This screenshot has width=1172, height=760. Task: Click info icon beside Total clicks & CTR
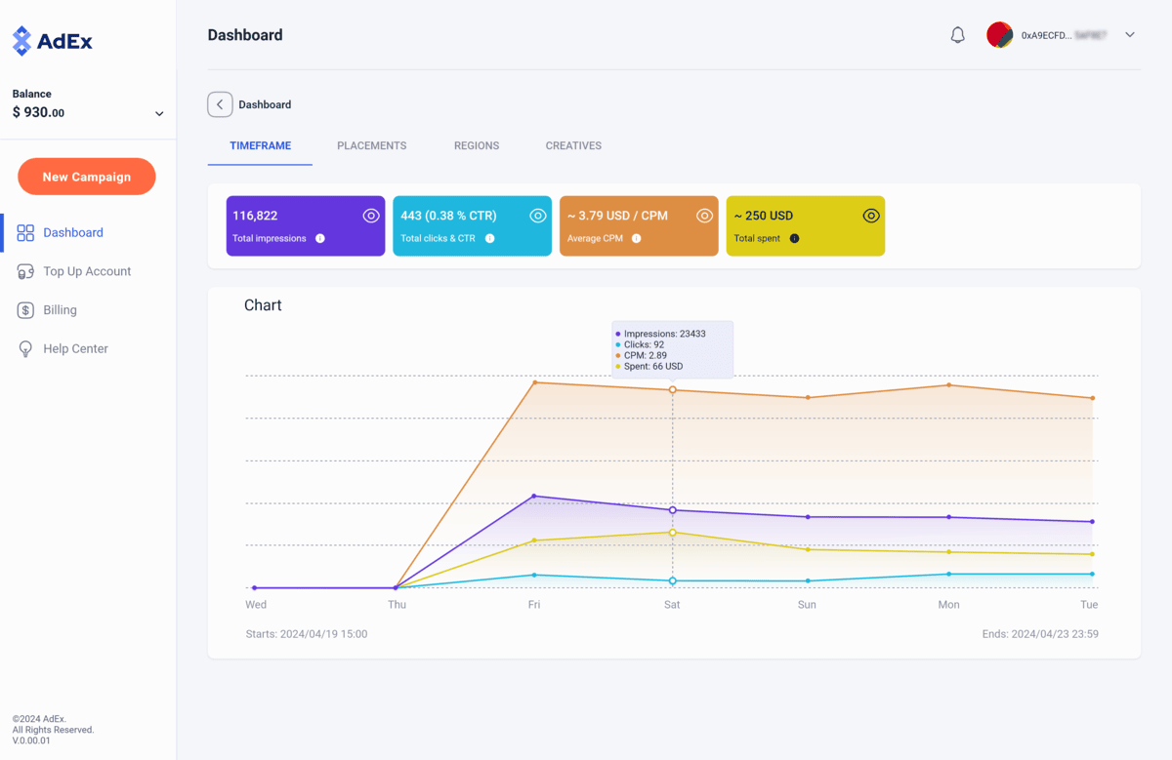[489, 239]
